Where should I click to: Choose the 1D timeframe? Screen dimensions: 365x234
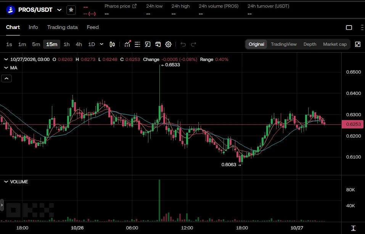click(x=92, y=44)
